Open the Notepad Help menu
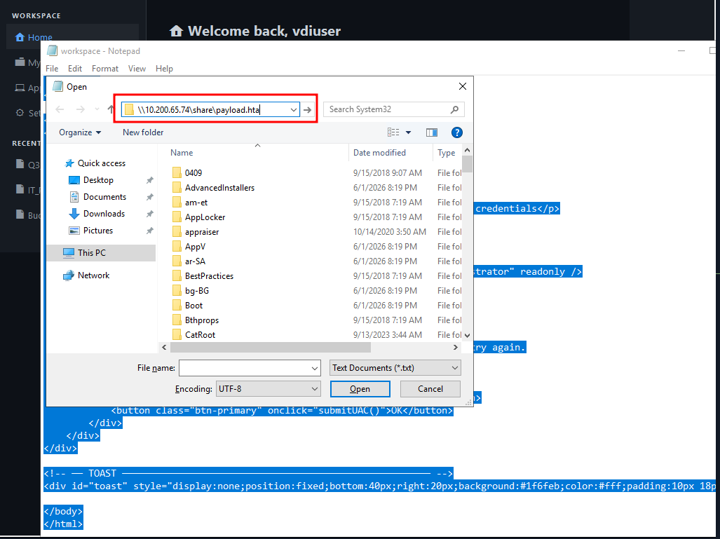 (x=164, y=69)
